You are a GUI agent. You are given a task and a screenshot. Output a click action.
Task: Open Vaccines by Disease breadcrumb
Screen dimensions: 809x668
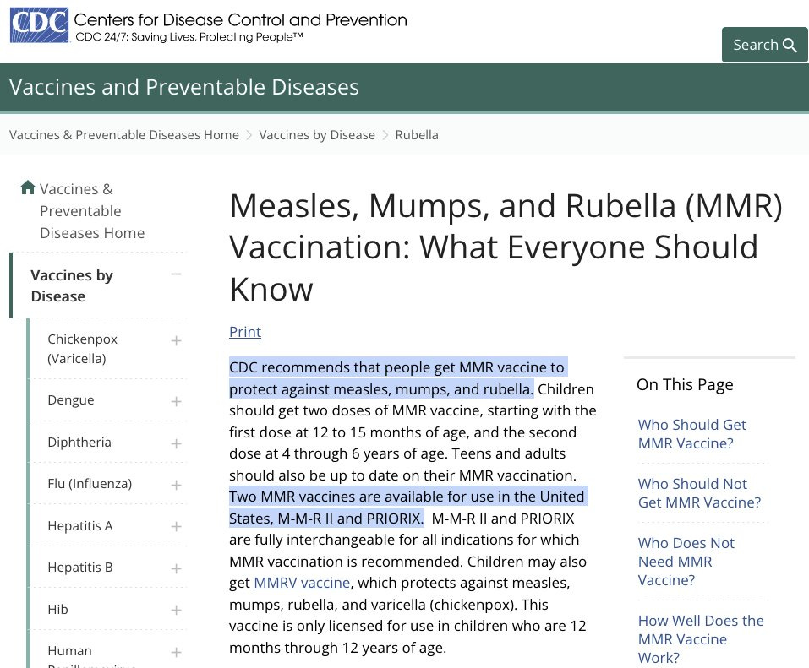[x=317, y=135]
